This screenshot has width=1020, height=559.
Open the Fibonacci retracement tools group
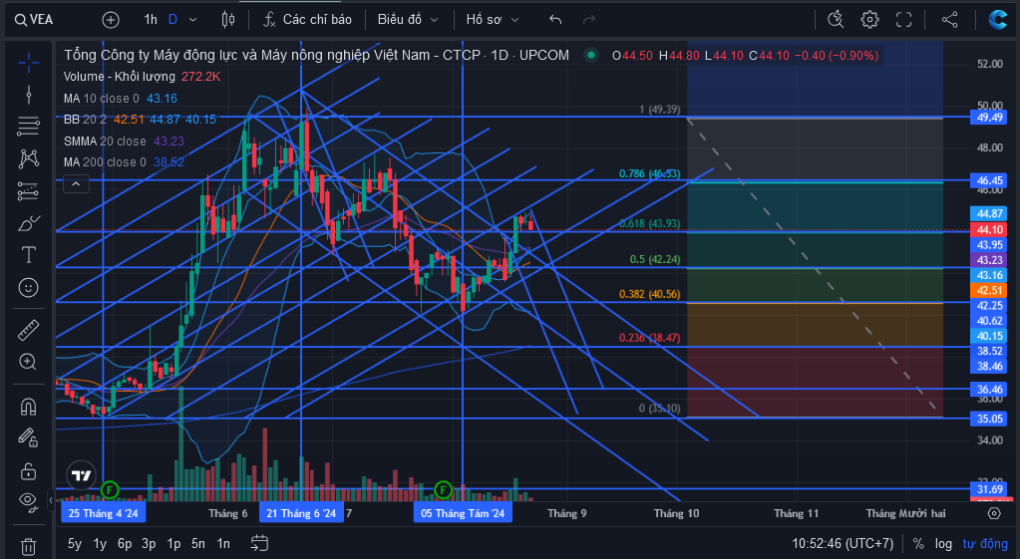[x=28, y=127]
